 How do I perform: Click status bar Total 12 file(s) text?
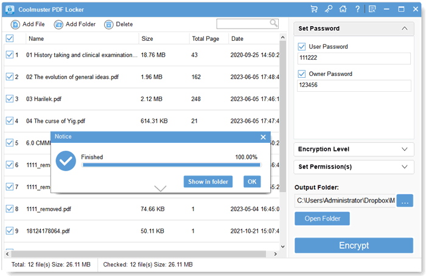[51, 264]
